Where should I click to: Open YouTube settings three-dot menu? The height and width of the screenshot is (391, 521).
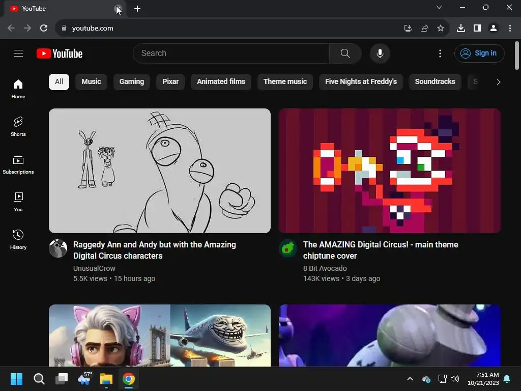point(440,53)
